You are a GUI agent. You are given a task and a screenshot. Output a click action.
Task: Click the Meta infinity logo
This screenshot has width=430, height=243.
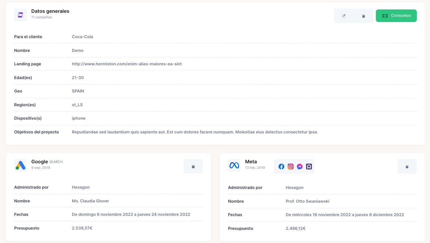[x=234, y=165]
